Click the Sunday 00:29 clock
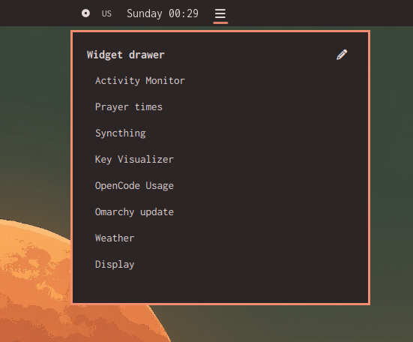The height and width of the screenshot is (342, 413). 163,13
